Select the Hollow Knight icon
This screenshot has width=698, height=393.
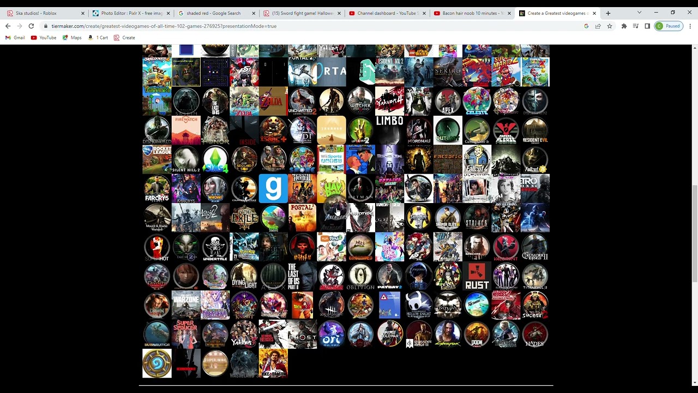(x=419, y=305)
